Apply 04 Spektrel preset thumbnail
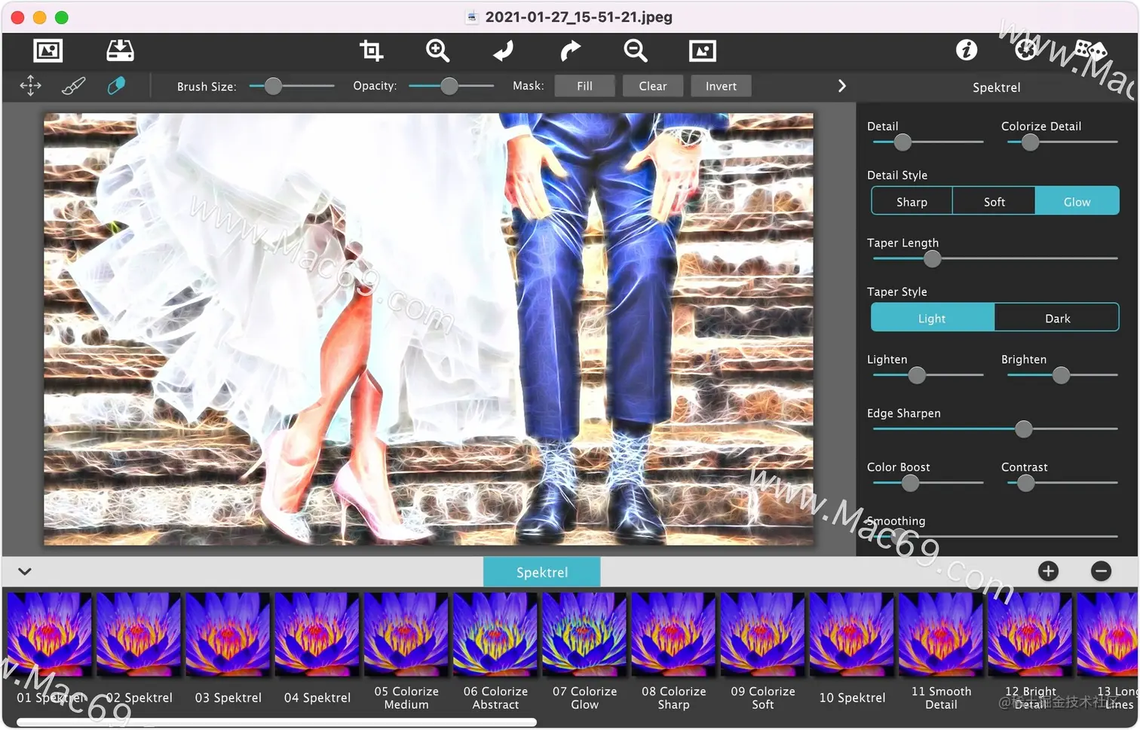1140x730 pixels. [317, 634]
